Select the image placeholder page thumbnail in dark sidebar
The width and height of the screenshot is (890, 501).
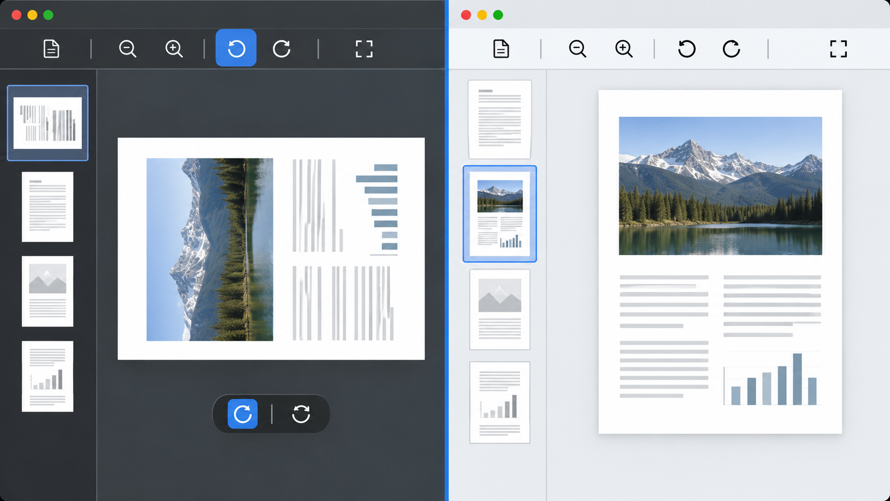(47, 291)
